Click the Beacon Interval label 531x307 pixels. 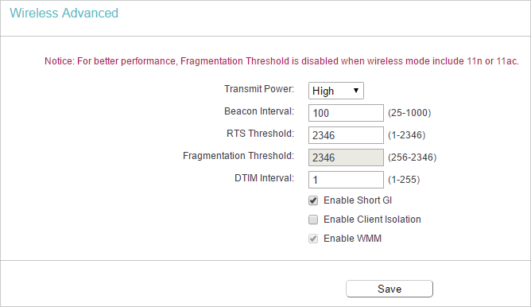259,111
